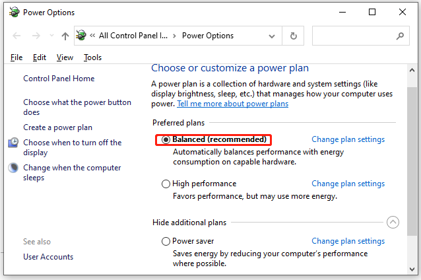This screenshot has height=280, width=421.
Task: Click inside the Control Panel search box
Action: point(353,36)
